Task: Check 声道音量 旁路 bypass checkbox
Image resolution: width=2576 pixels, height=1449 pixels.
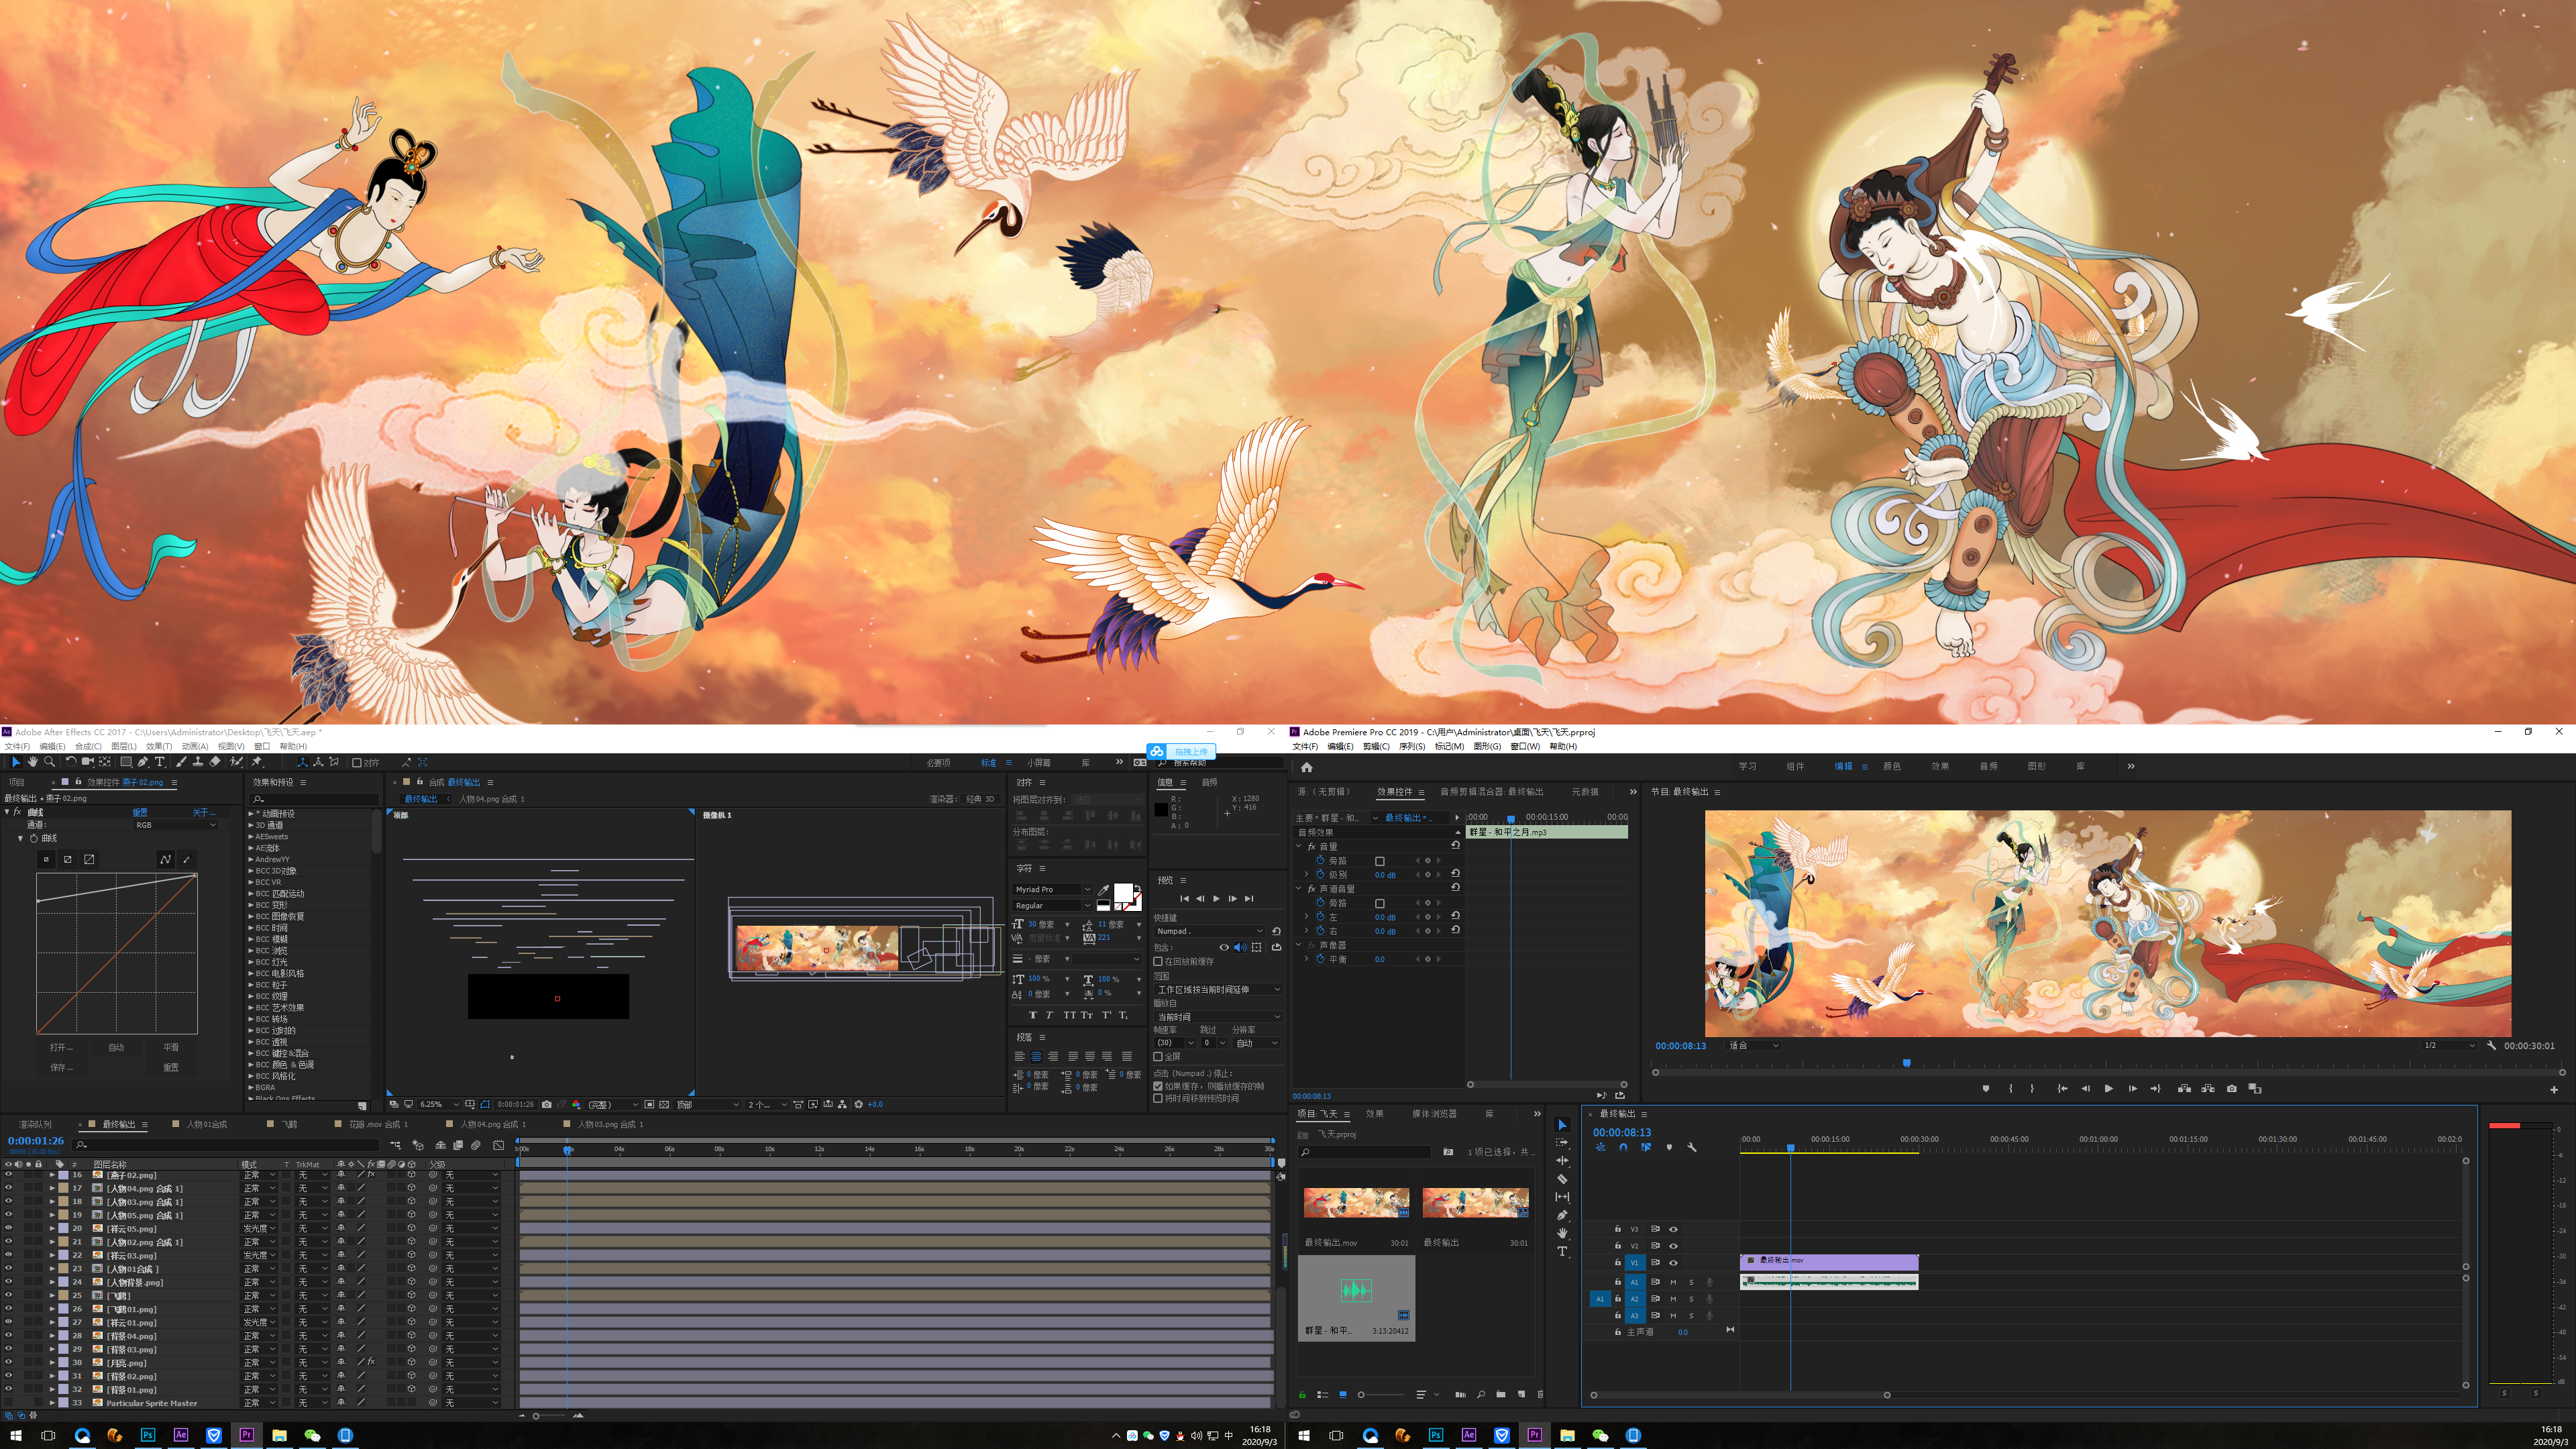Action: click(1380, 903)
